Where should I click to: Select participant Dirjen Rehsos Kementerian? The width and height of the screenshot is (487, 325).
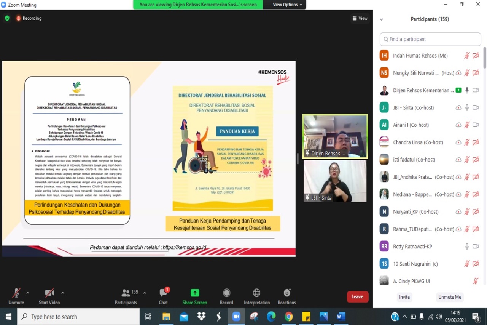(x=430, y=90)
